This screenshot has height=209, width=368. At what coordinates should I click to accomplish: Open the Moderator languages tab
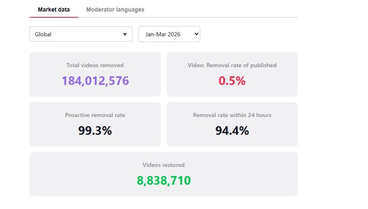[x=115, y=9]
